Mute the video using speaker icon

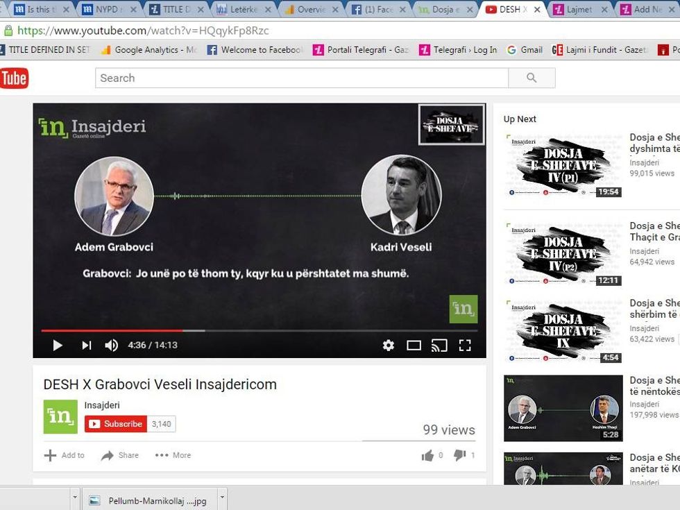pos(111,345)
